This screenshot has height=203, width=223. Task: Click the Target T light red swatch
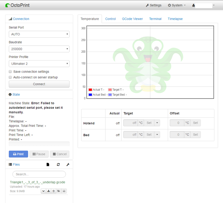coord(110,90)
